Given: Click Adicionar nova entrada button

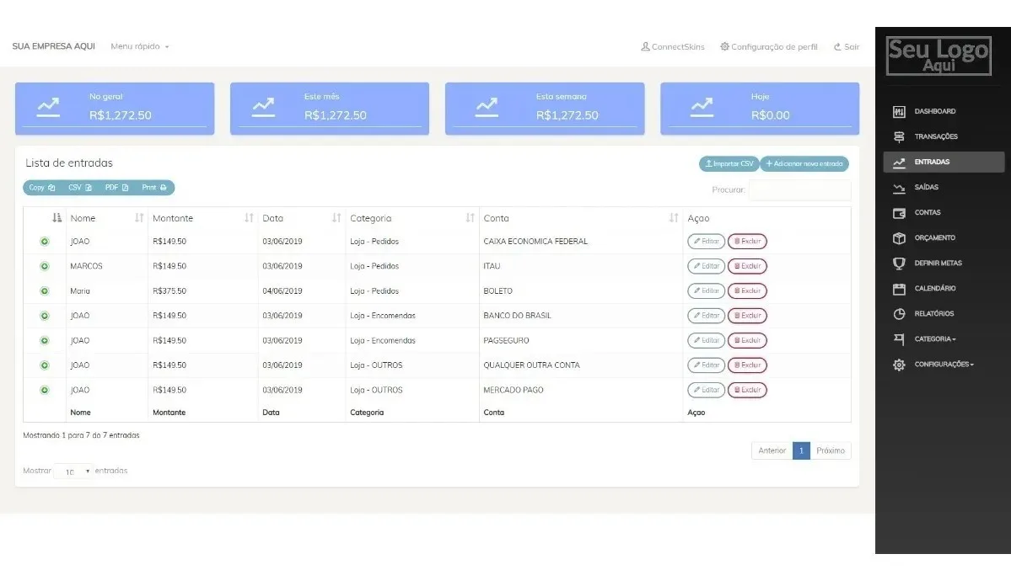Looking at the screenshot, I should [804, 163].
